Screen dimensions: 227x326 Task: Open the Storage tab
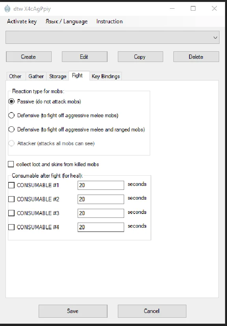click(58, 76)
